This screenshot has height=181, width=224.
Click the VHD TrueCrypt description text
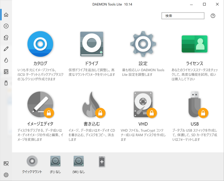pos(143,135)
